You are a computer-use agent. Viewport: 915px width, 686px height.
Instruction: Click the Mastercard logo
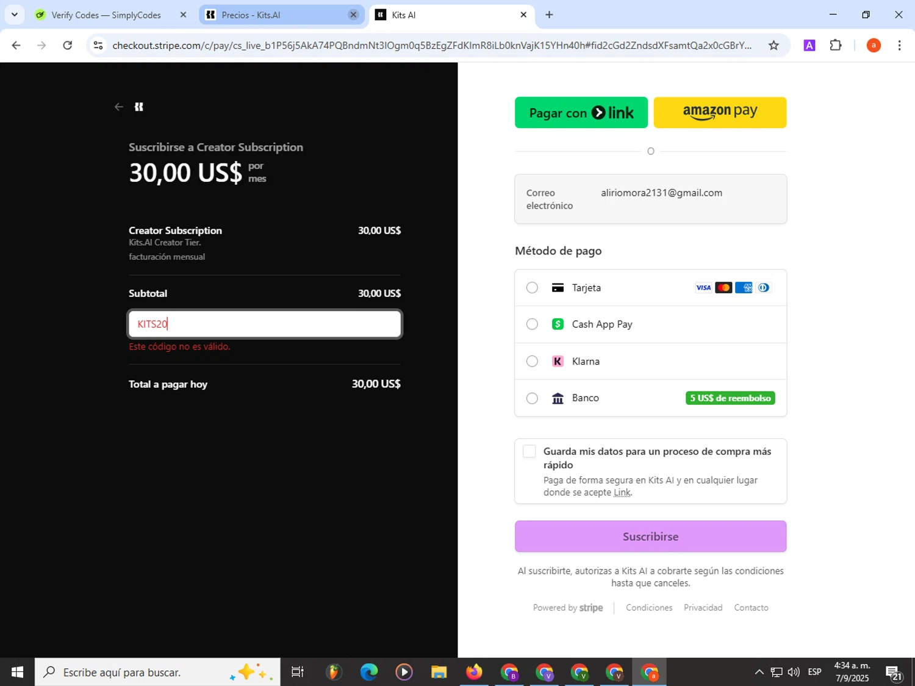click(723, 288)
